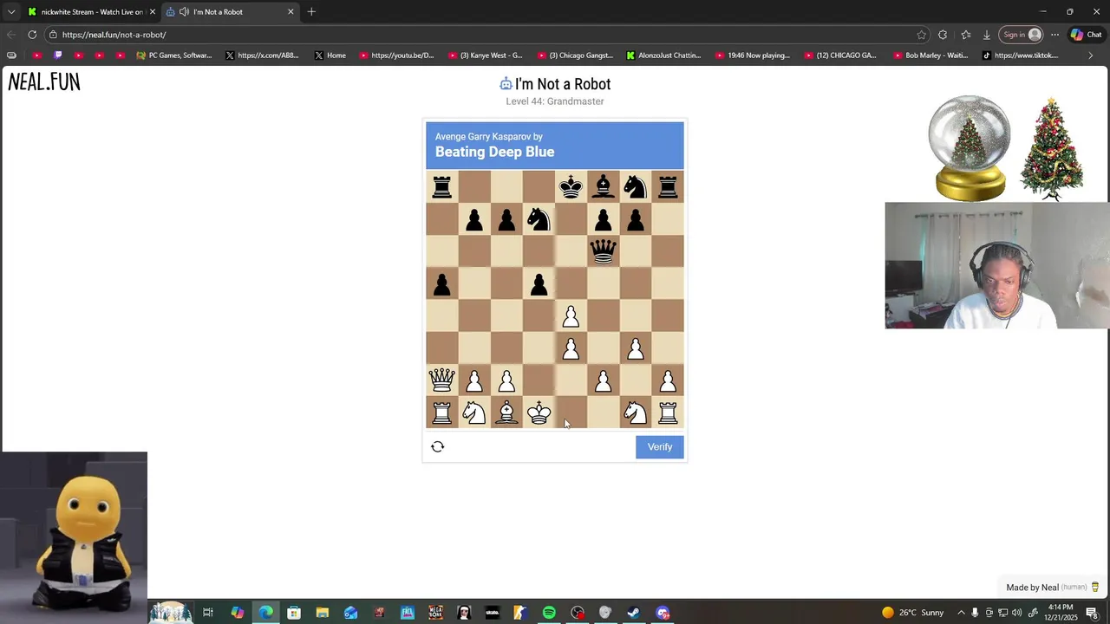Open the clock showing 4:14 PM
Screen dimensions: 1110x624
(1061, 613)
